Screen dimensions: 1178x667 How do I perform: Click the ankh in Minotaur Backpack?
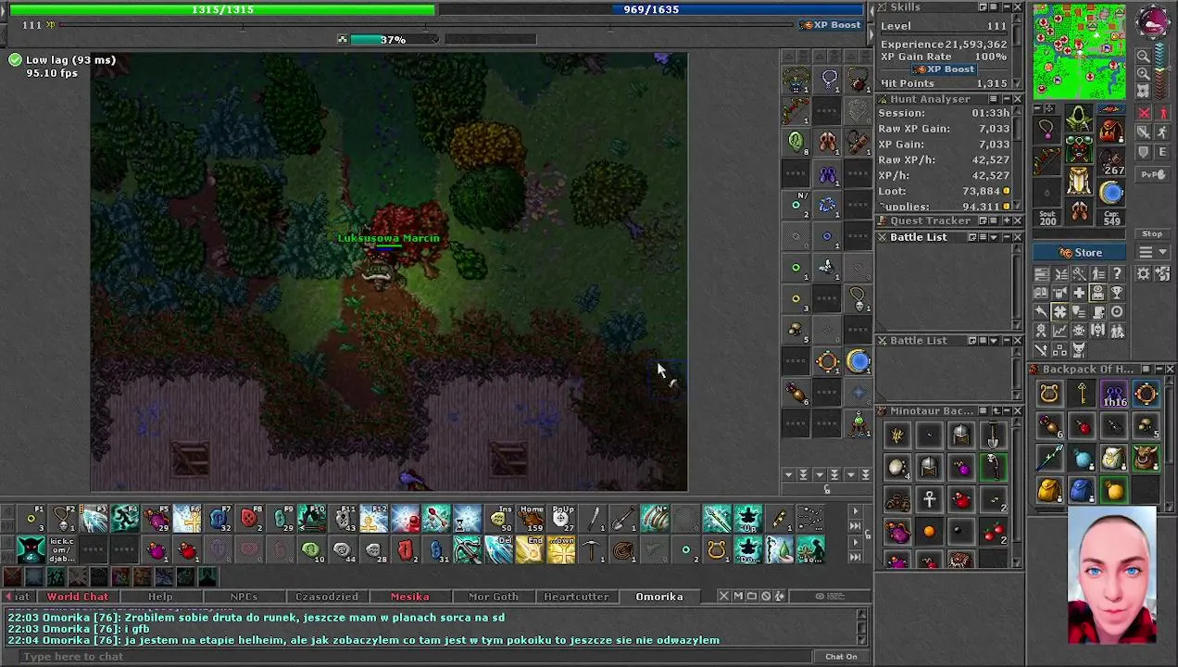coord(929,499)
